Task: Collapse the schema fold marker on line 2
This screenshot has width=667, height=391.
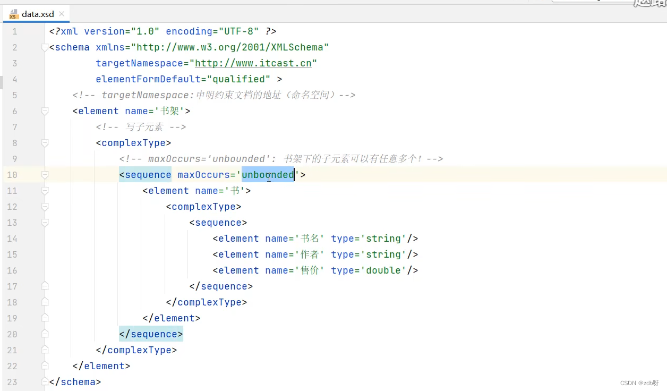Action: click(x=45, y=47)
